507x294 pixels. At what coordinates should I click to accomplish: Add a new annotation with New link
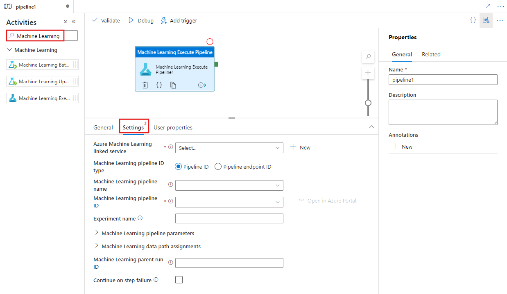(402, 146)
